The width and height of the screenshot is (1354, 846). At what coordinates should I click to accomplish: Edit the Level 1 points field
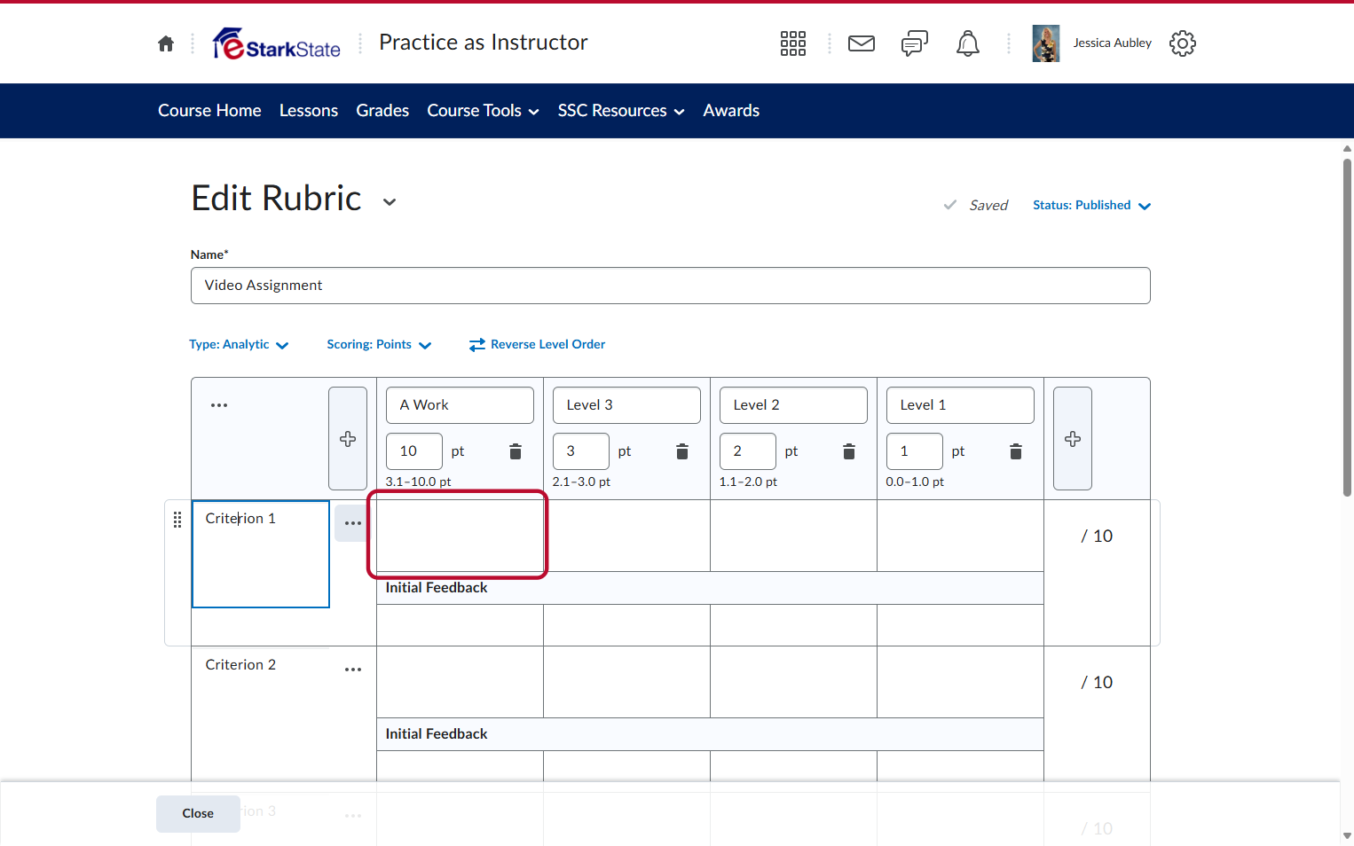[915, 451]
